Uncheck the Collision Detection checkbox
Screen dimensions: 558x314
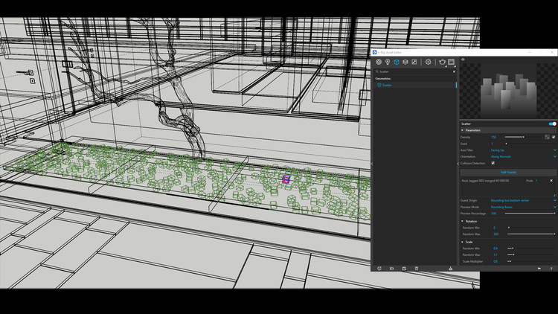point(493,163)
